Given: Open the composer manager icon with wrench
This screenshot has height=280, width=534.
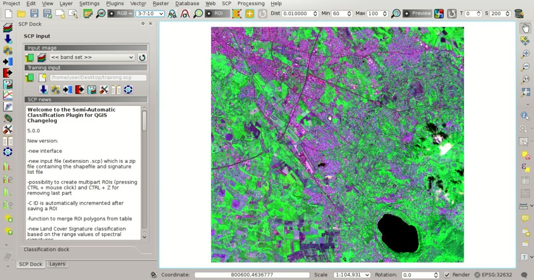Looking at the screenshot, I should coord(73,14).
